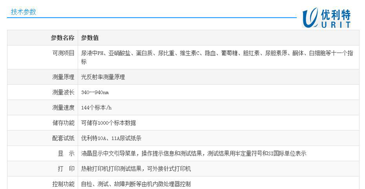Click the 340--940nm wavelength value
This screenshot has width=365, height=189.
coord(95,92)
